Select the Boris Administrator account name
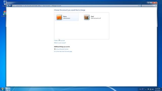This screenshot has height=91, width=162. 65,16
